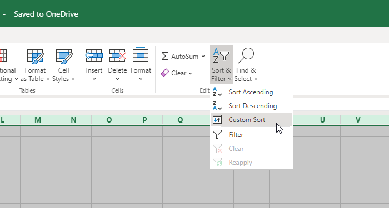Collapse the Sort & Filter dropdown chevron
389x208 pixels.
point(230,79)
